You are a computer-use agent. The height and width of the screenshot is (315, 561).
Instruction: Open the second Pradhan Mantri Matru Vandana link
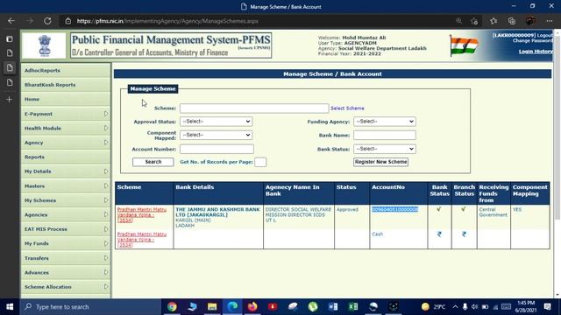pos(142,239)
